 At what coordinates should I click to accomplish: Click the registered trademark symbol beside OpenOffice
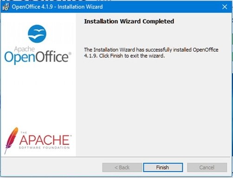pos(70,53)
